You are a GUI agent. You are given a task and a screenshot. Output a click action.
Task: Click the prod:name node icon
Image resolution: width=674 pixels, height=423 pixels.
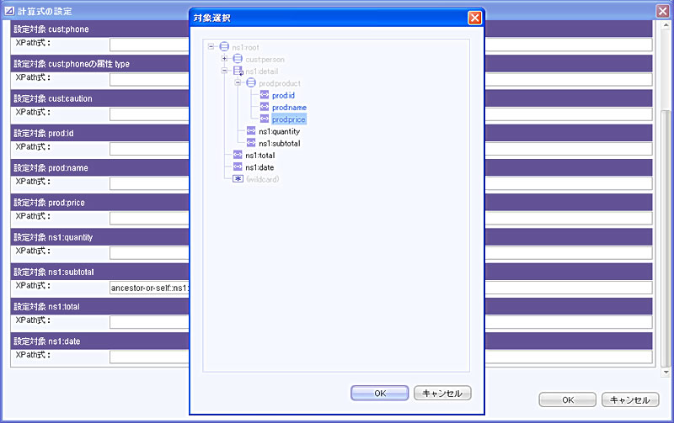tap(265, 107)
